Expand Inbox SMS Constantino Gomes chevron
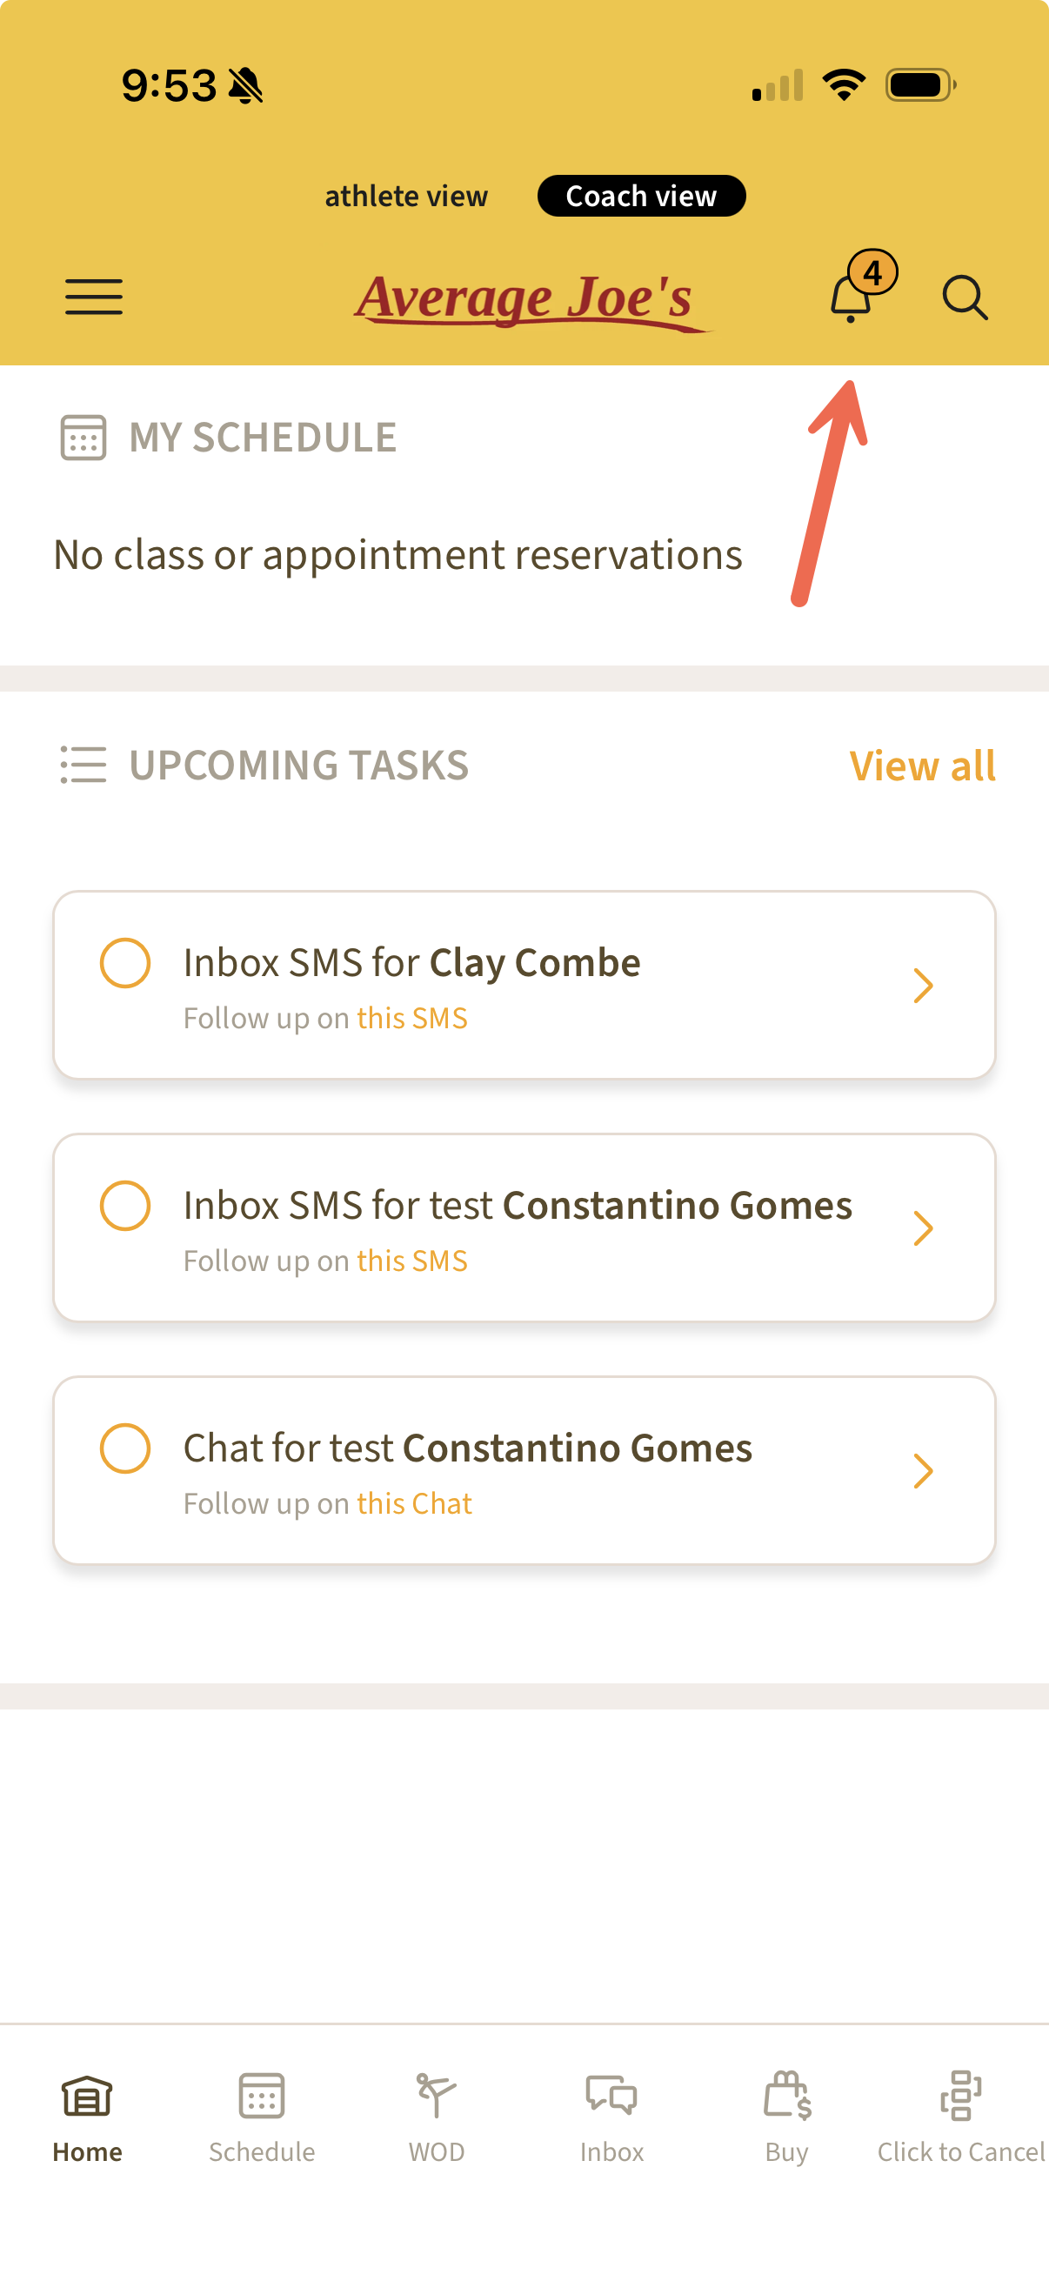 point(922,1228)
